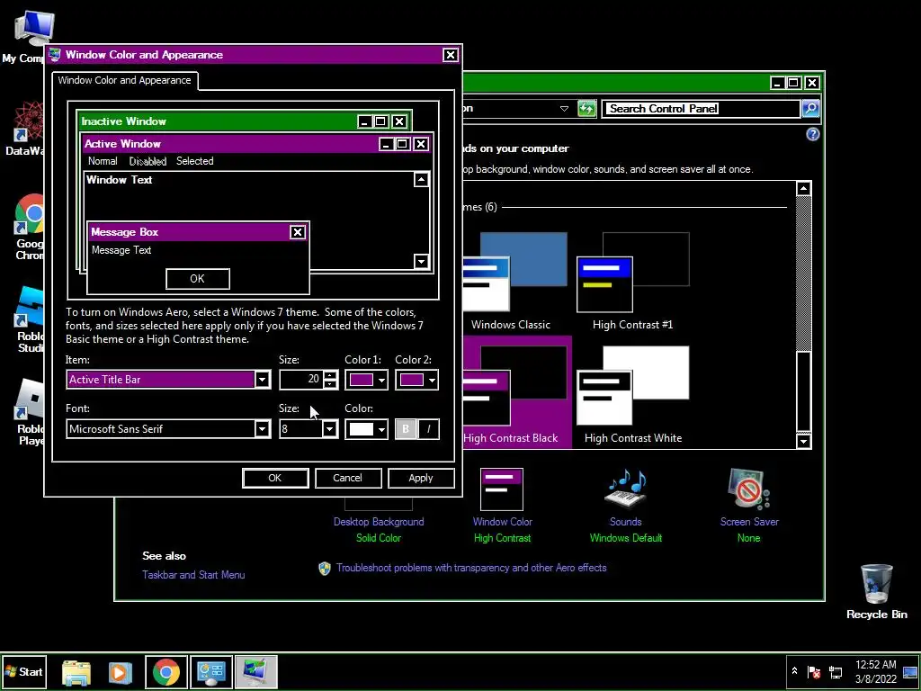This screenshot has width=921, height=691.
Task: Click the preview Message Box OK button
Action: click(197, 279)
